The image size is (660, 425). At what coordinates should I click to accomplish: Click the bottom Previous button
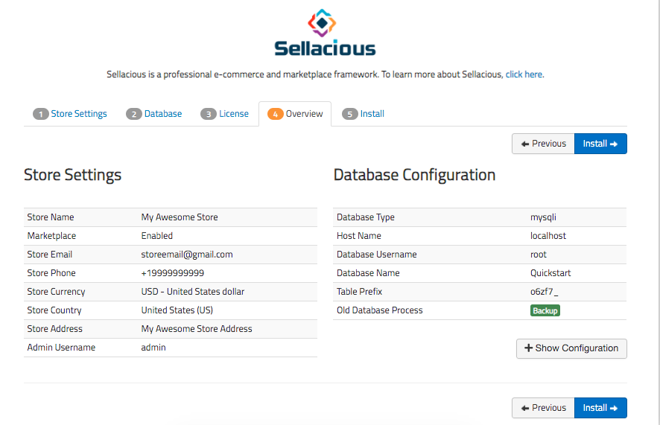click(x=543, y=408)
